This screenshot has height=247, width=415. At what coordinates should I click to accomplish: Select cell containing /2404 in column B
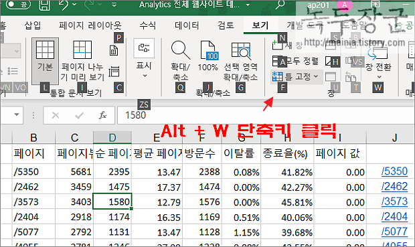click(x=33, y=217)
